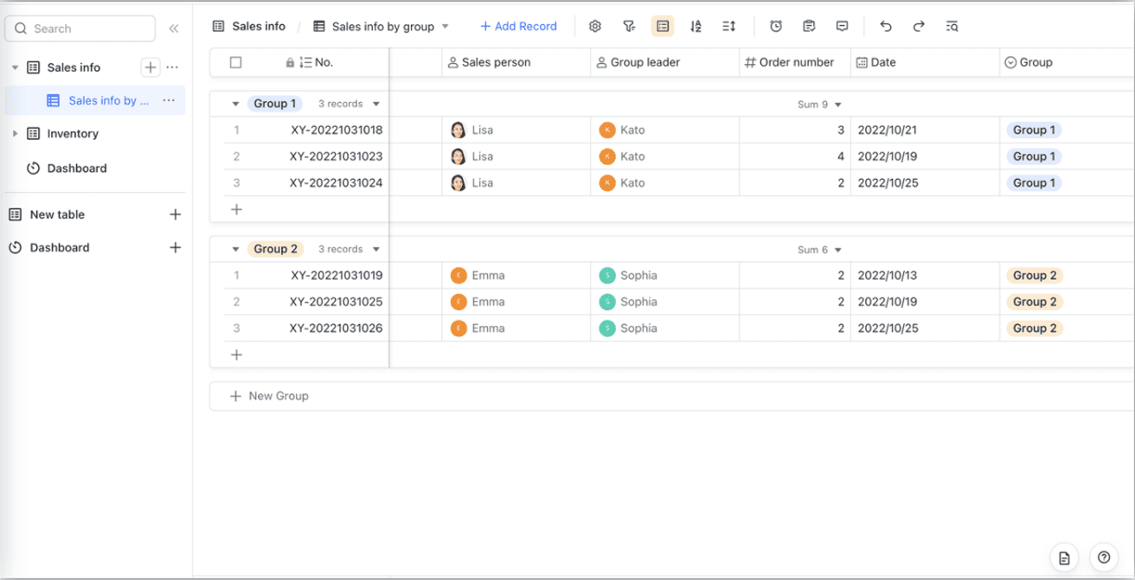
Task: Click inside the sidebar Search field
Action: click(80, 28)
